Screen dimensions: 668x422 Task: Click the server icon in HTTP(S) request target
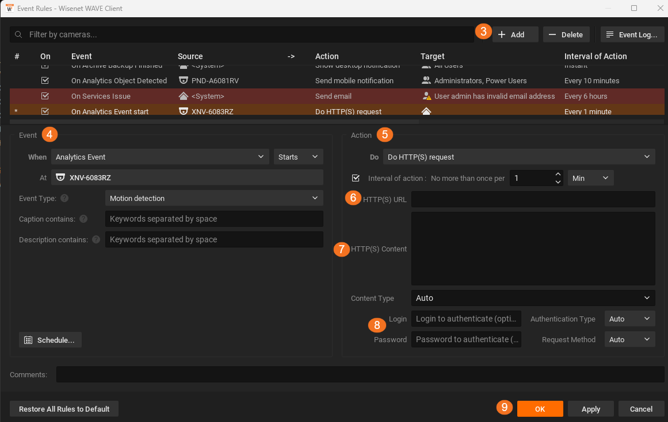426,111
